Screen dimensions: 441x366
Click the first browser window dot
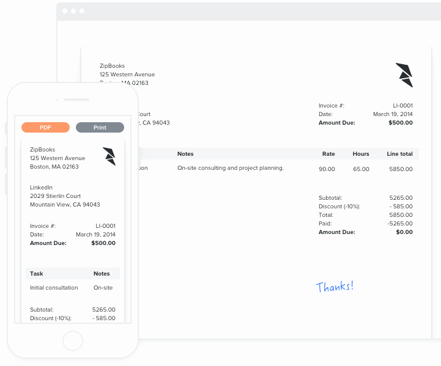pos(65,11)
